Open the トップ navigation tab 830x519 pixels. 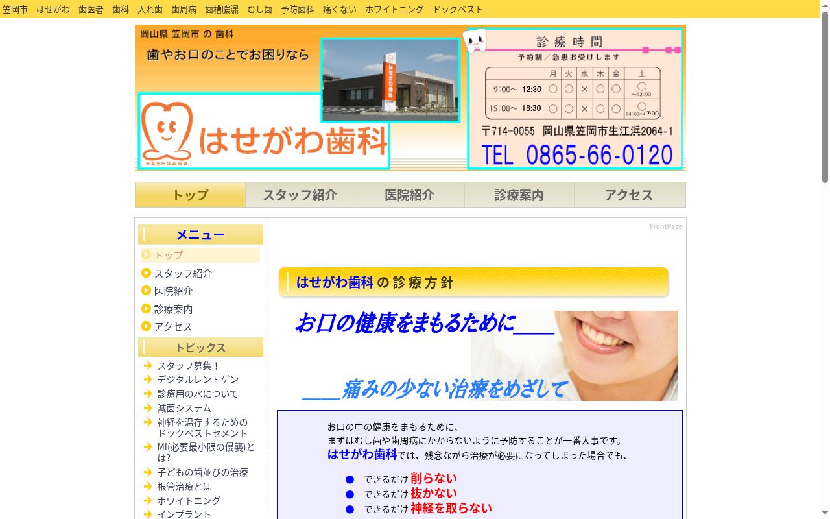[190, 195]
